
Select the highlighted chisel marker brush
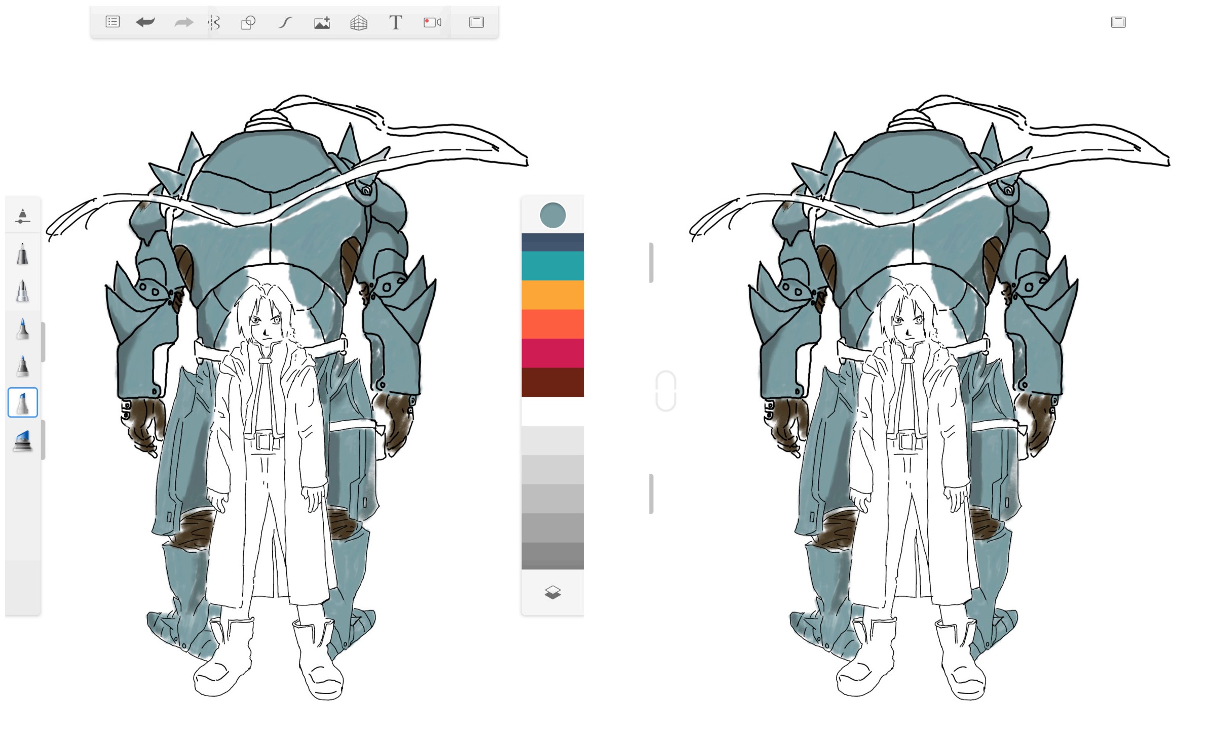point(23,403)
